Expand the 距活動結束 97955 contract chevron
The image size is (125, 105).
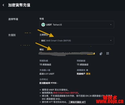pyautogui.click(x=58, y=83)
